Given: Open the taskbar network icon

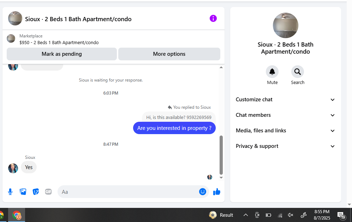Looking at the screenshot, I should pyautogui.click(x=280, y=215).
